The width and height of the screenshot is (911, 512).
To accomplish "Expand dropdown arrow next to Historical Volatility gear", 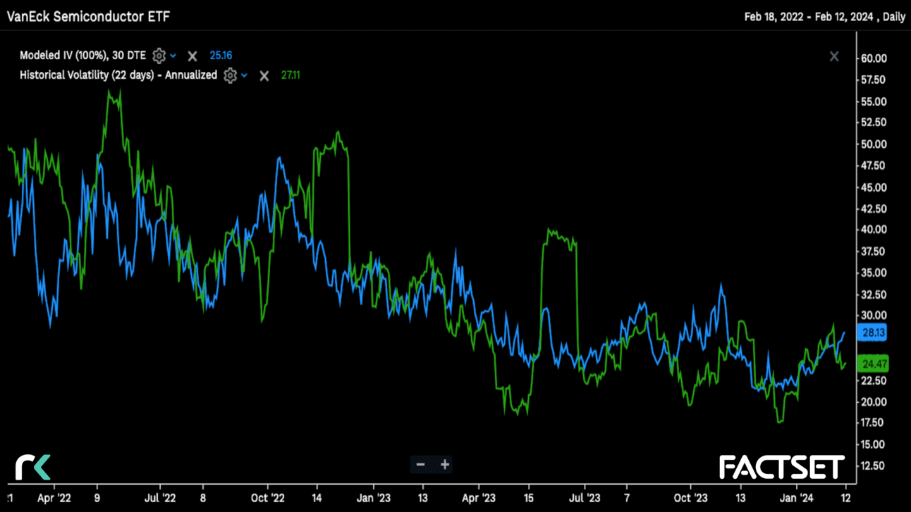I will click(x=245, y=75).
